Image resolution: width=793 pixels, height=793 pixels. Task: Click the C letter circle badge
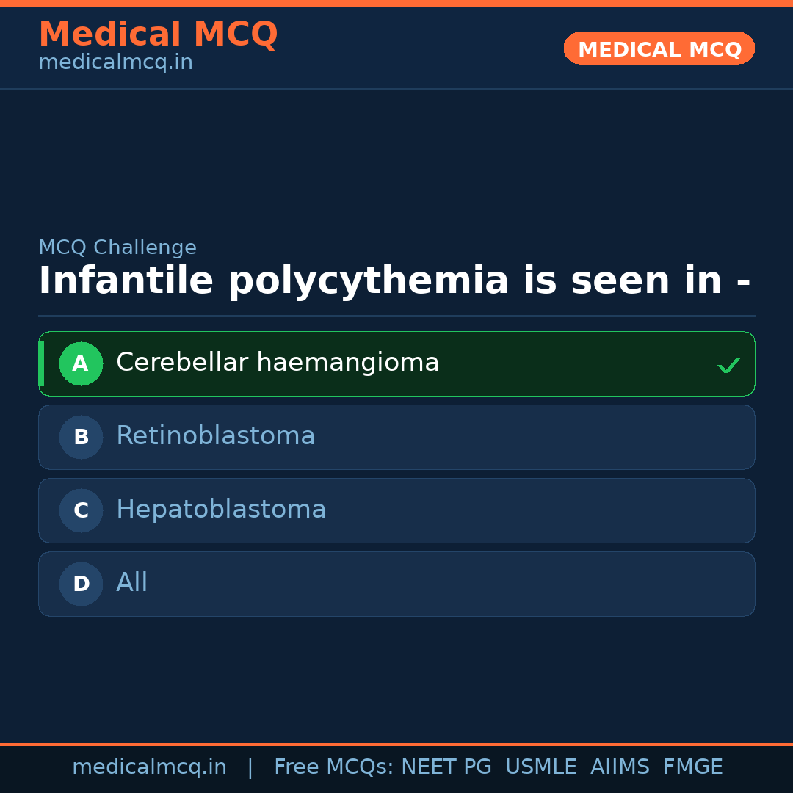[81, 510]
